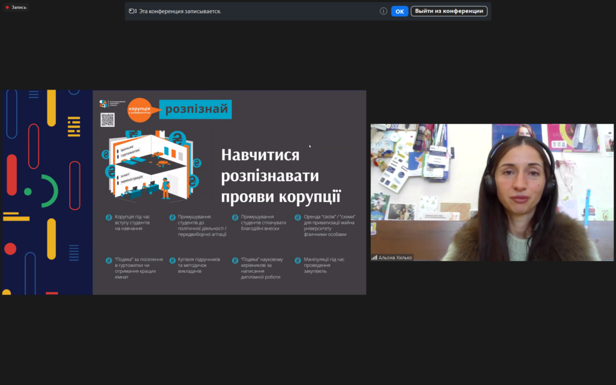Screen dimensions: 616x385
Task: Click hryvnia icon beside 'Оренда своїм'
Action: tap(298, 218)
